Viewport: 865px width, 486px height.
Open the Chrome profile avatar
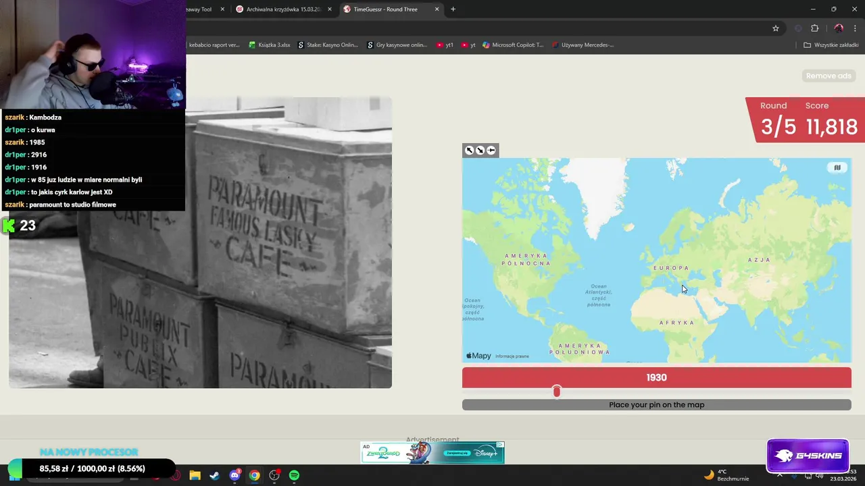click(839, 28)
